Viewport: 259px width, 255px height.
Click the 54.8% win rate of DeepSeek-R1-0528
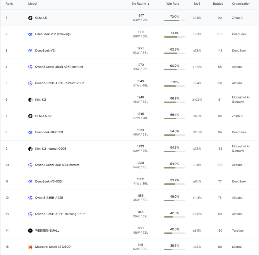point(174,131)
